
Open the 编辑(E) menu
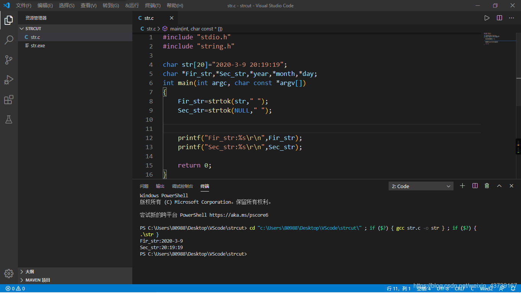(x=45, y=6)
